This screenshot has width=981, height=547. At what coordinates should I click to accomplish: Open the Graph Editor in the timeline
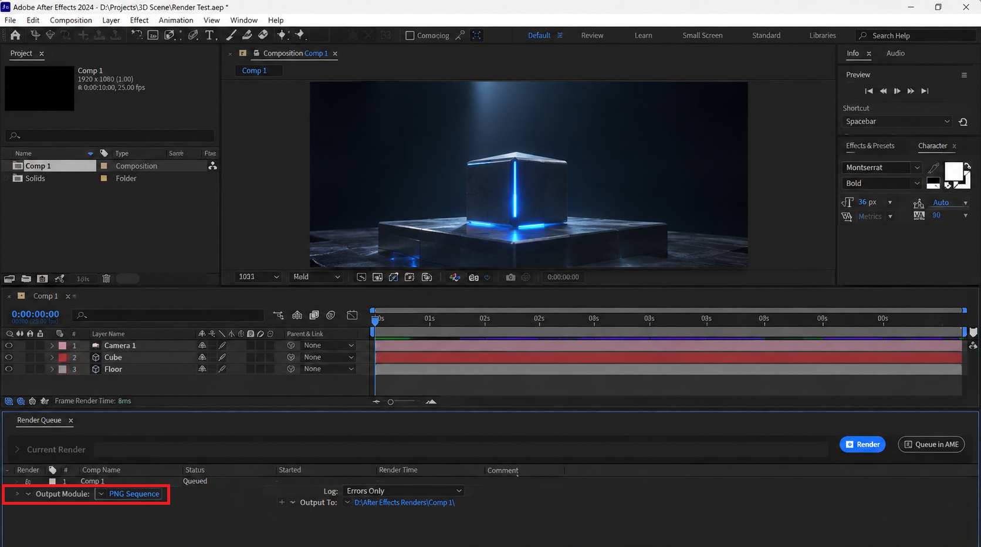click(x=352, y=315)
